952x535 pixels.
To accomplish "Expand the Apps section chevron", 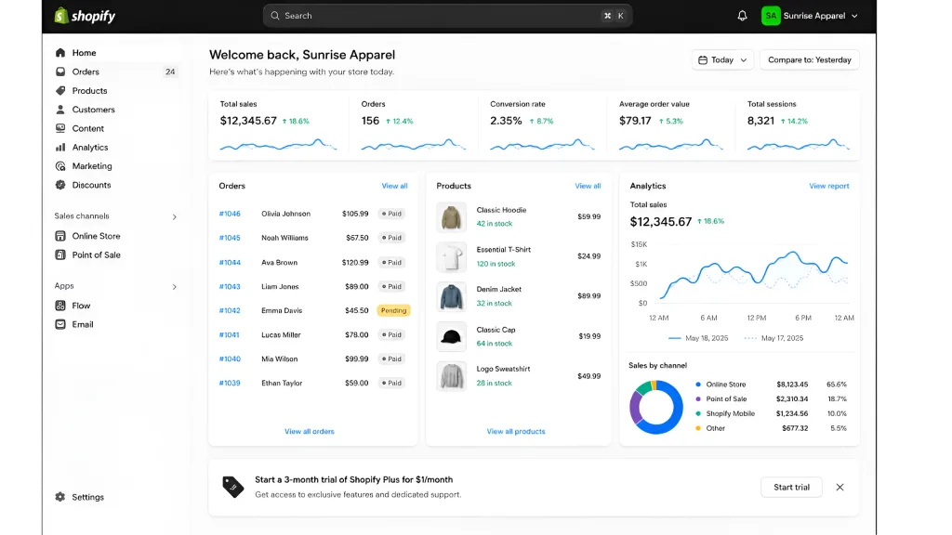I will pyautogui.click(x=174, y=286).
